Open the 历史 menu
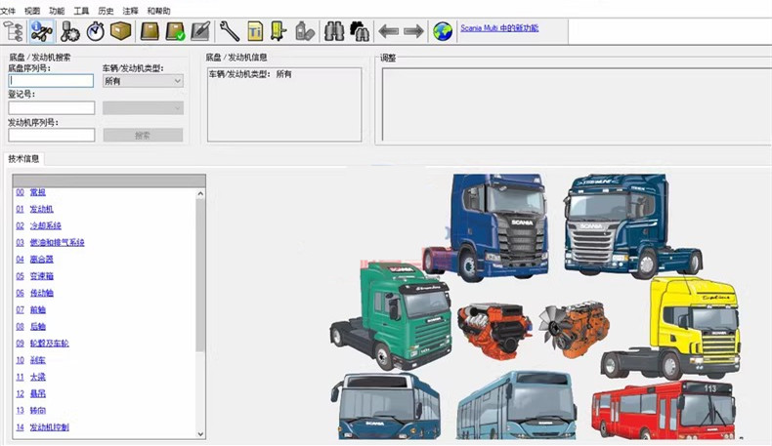This screenshot has height=446, width=772. pos(106,11)
